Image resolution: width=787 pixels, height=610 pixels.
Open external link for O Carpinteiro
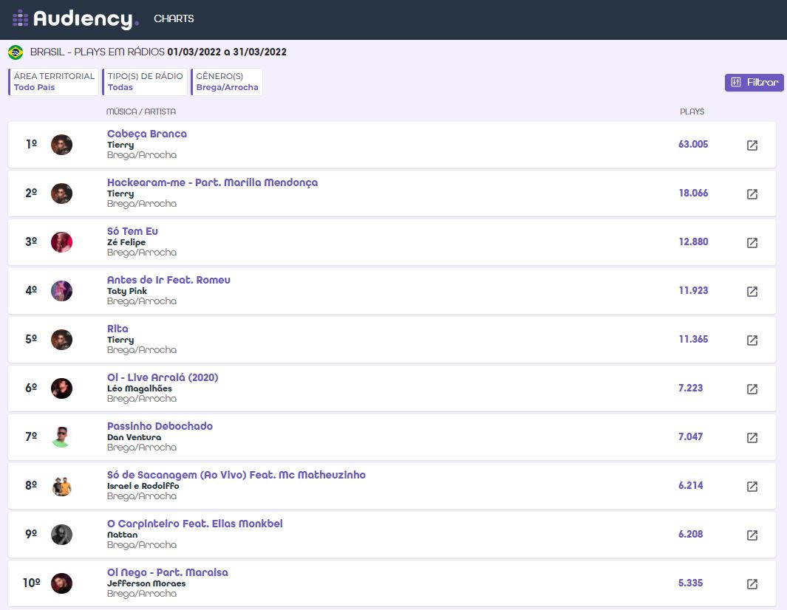(752, 535)
